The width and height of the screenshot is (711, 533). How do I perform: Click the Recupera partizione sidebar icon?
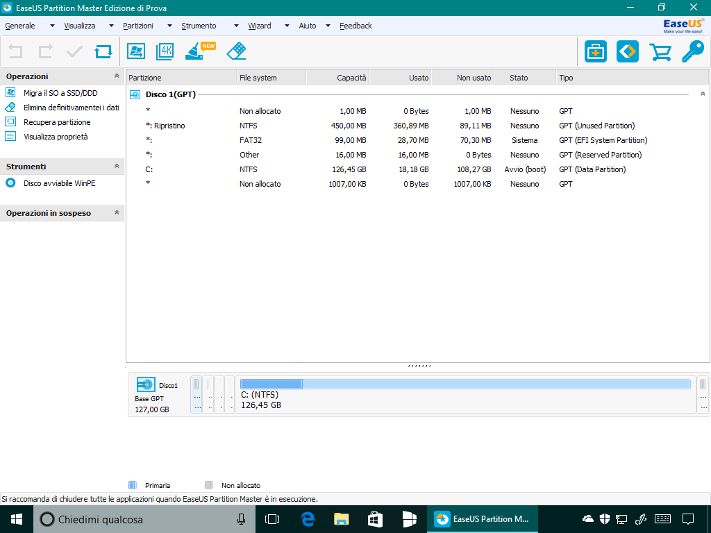click(10, 122)
